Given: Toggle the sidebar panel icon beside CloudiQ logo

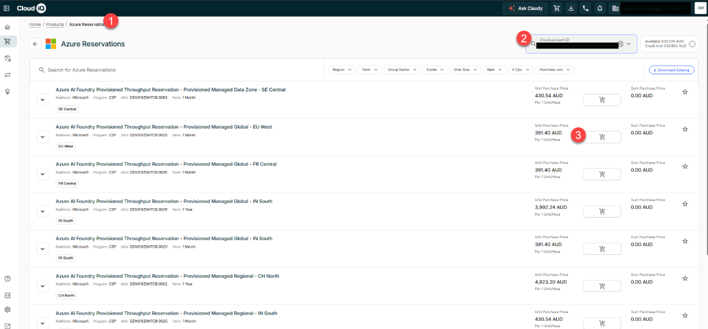Looking at the screenshot, I should (x=6, y=8).
